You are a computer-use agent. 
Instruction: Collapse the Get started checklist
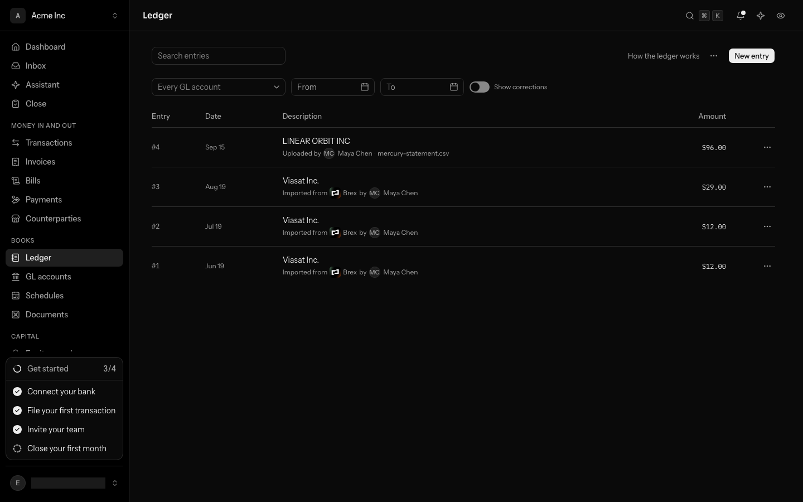tap(64, 369)
